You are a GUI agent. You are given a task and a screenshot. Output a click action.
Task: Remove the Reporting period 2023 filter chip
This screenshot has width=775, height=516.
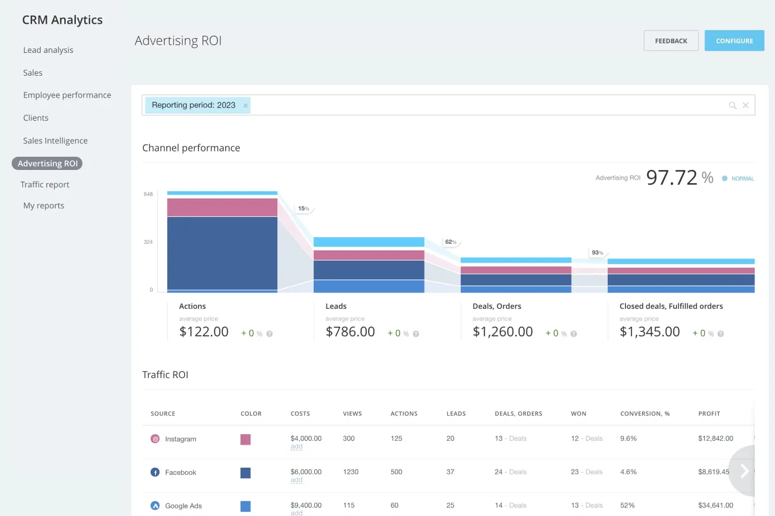click(246, 106)
